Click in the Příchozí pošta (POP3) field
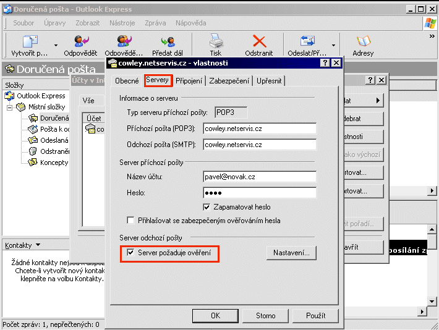The width and height of the screenshot is (439, 330). 260,129
